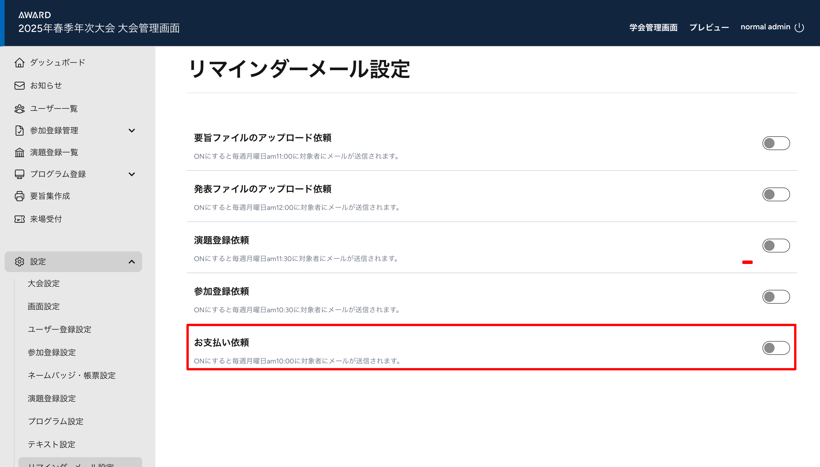The width and height of the screenshot is (820, 467).
Task: Enable 要旨ファイルのアップロード依頼 reminder toggle
Action: click(x=776, y=143)
